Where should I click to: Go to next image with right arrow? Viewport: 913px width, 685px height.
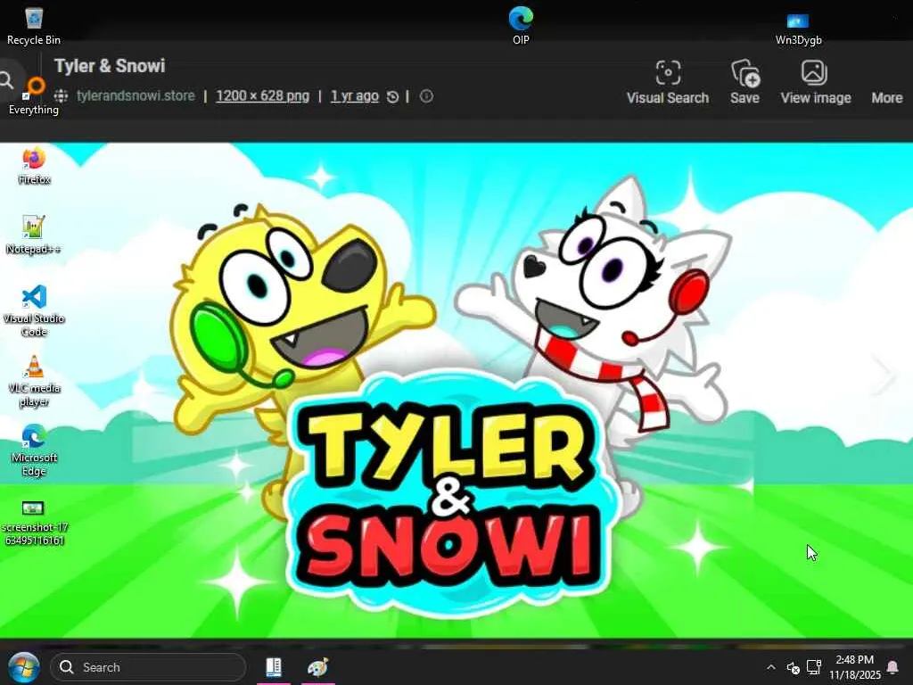[x=884, y=373]
